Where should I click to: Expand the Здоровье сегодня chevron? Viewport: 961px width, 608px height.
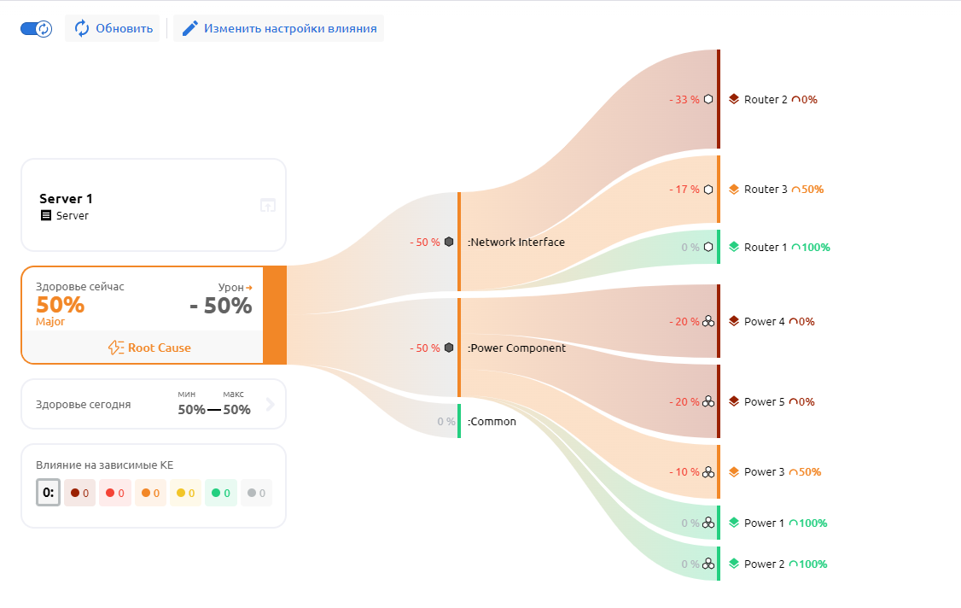271,405
